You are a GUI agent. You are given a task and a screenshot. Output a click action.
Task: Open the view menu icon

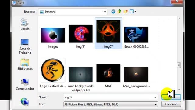tap(132, 12)
